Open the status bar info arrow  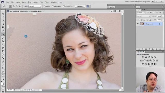click(39, 90)
